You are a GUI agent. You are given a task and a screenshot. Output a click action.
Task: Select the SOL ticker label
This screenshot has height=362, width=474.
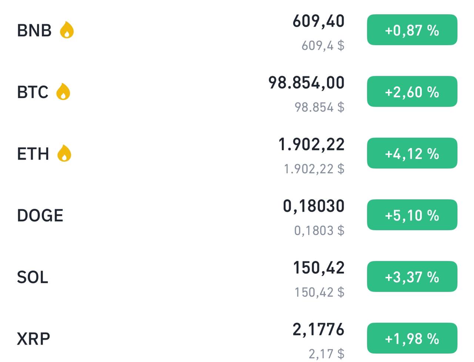click(x=33, y=277)
